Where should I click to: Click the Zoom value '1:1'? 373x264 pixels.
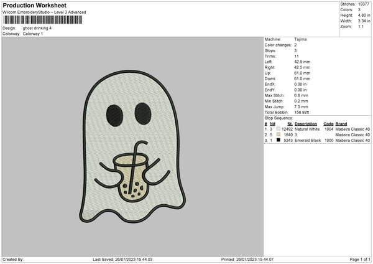(x=361, y=27)
